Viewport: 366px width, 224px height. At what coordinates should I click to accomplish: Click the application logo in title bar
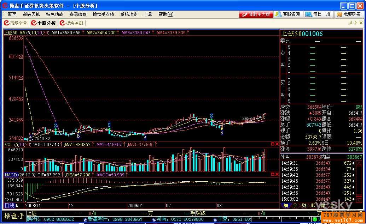pyautogui.click(x=5, y=5)
